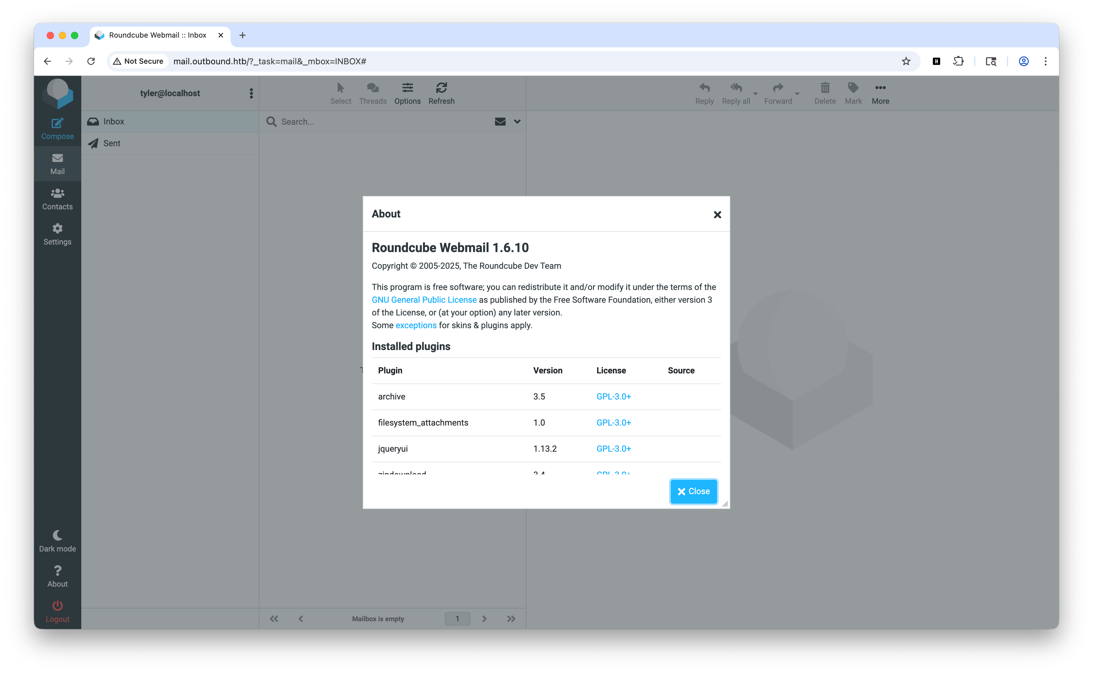The height and width of the screenshot is (674, 1093).
Task: Open the GNU General Public License link
Action: pos(424,300)
